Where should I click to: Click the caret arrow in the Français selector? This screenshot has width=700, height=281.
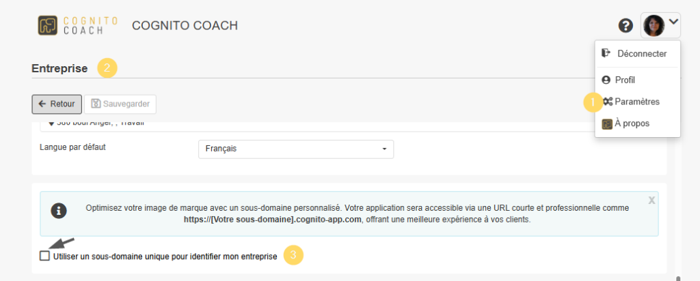pyautogui.click(x=384, y=149)
